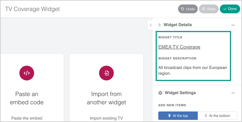242x122 pixels.
Task: Collapse the Widget Settings section
Action: coord(233,93)
